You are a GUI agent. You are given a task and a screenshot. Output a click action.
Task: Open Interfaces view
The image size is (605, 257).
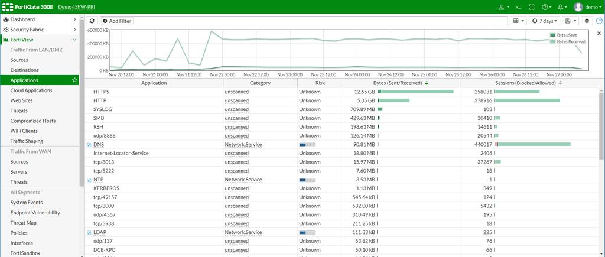pyautogui.click(x=22, y=243)
